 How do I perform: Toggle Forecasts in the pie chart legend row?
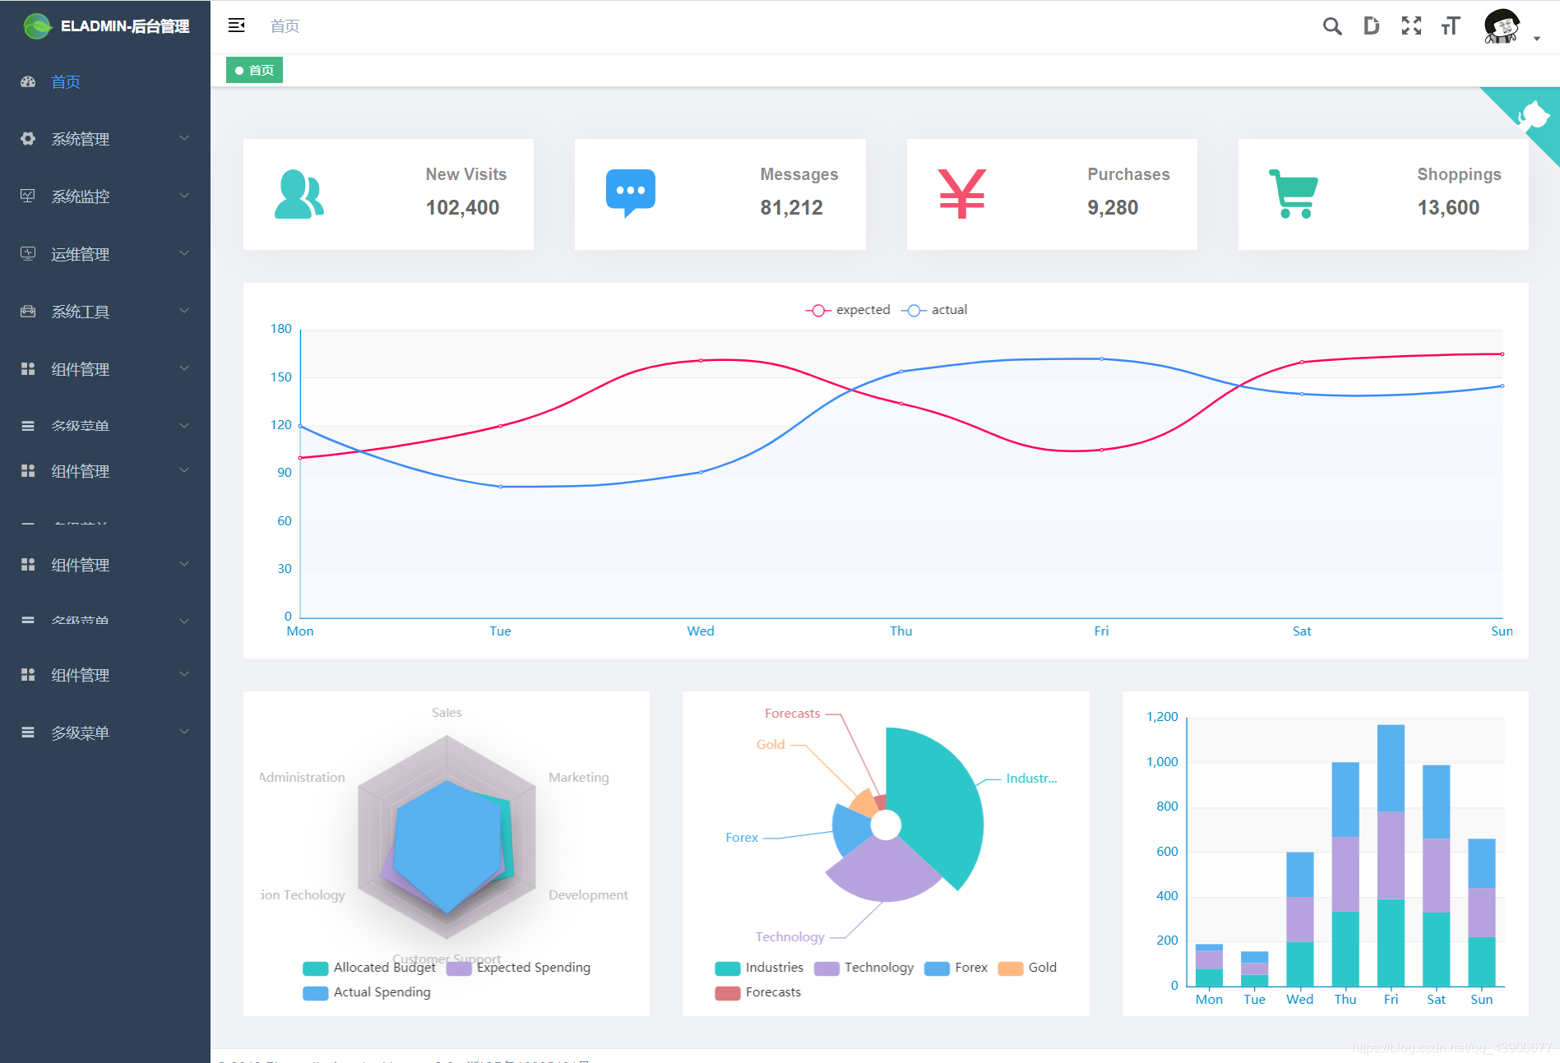(757, 992)
